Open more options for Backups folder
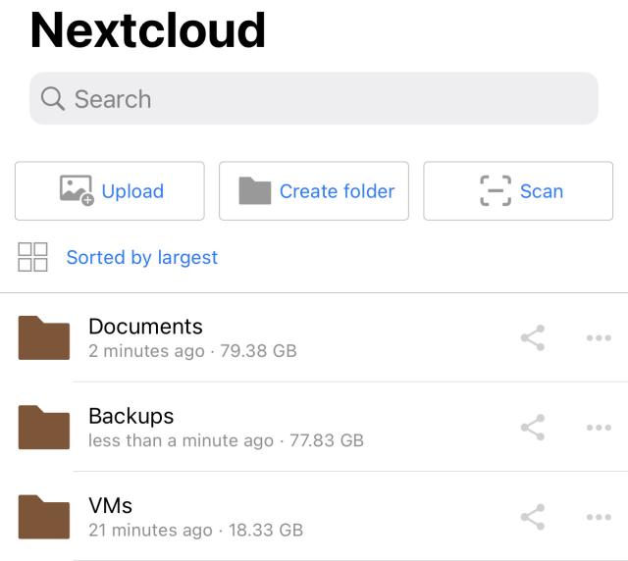 (x=598, y=428)
